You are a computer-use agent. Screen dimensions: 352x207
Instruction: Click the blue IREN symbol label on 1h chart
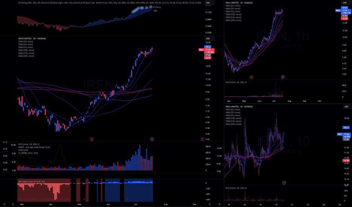click(x=338, y=11)
